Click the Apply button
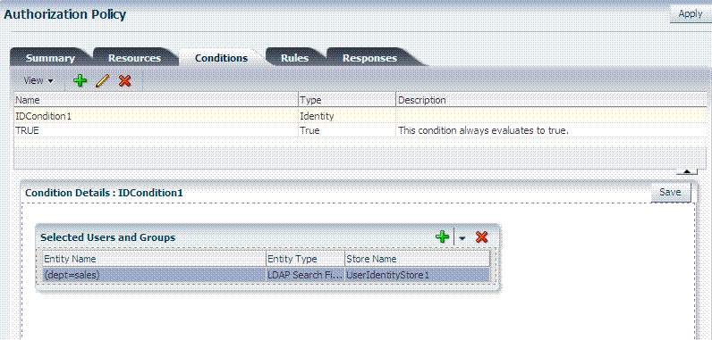This screenshot has height=340, width=712. tap(691, 14)
